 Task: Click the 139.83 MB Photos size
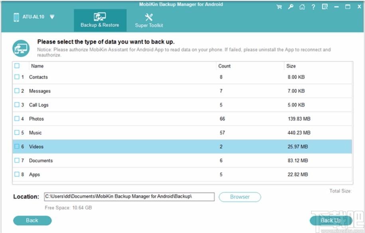(299, 119)
